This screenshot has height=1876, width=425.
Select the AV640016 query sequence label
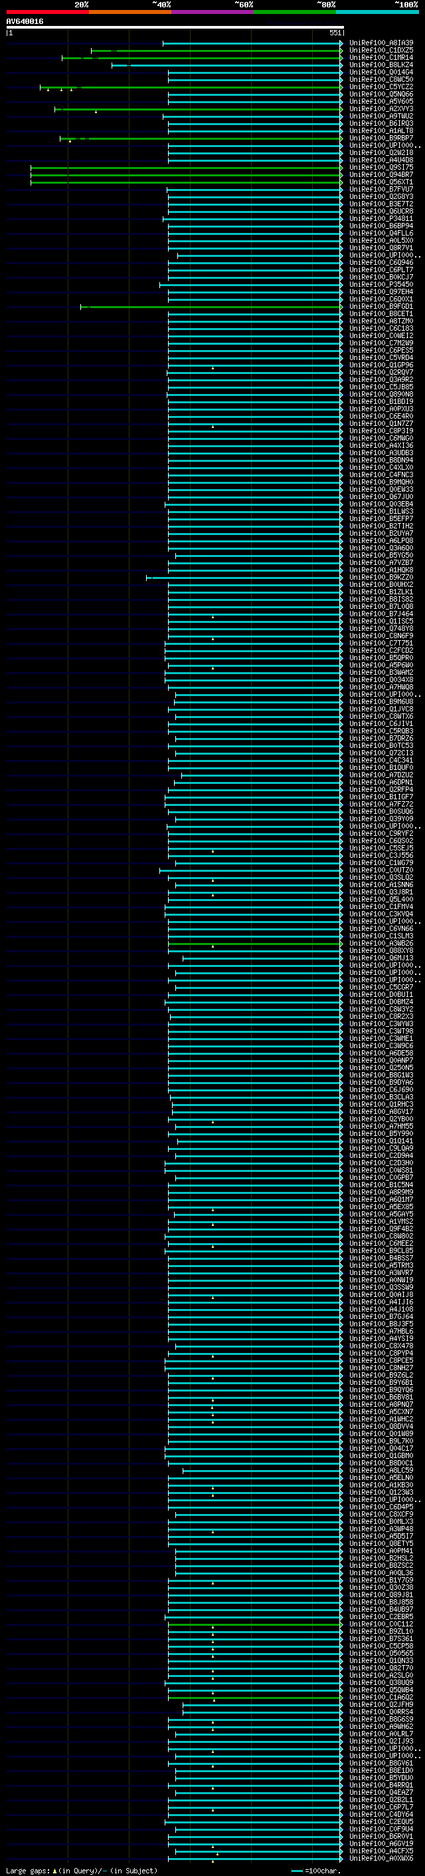25,22
